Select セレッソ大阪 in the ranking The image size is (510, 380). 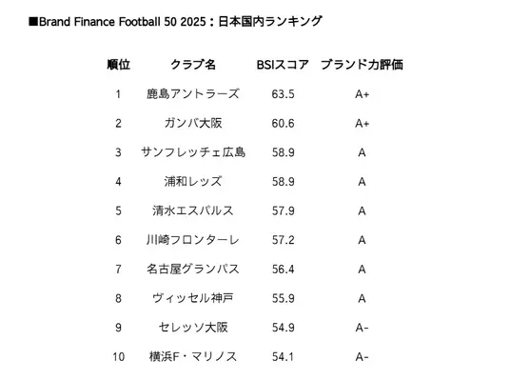click(193, 328)
